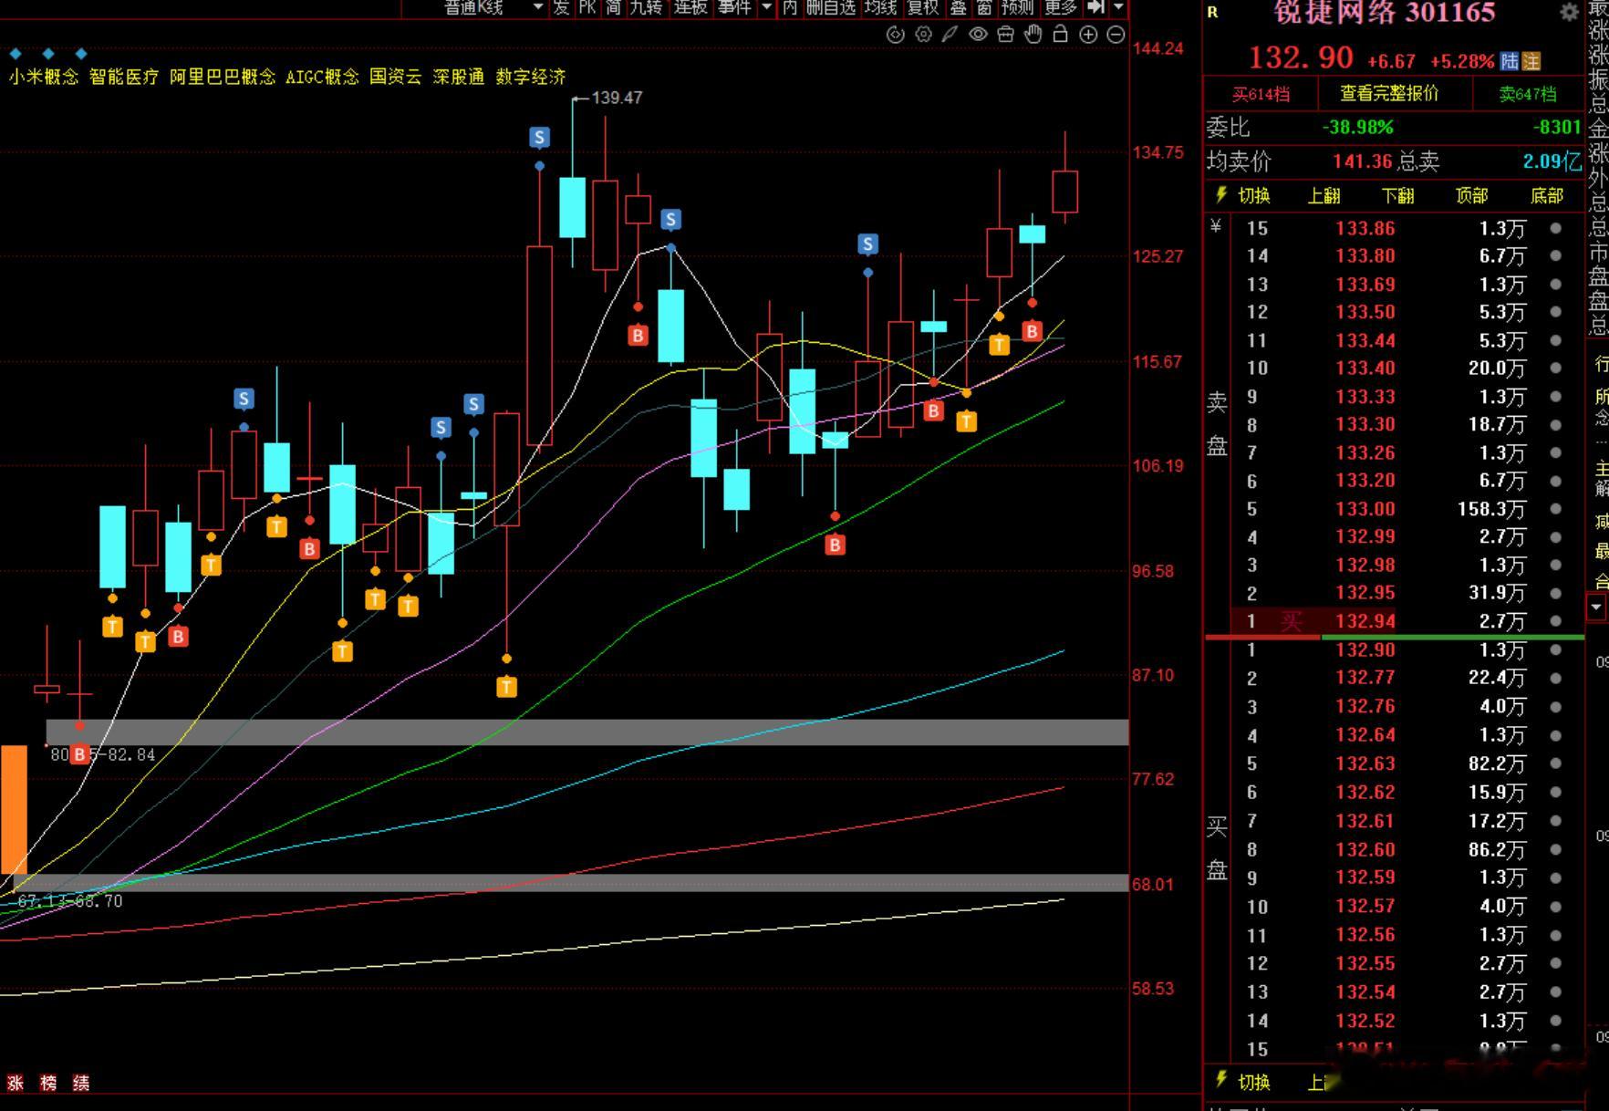
Task: Click the PK toolbar item
Action: point(587,7)
